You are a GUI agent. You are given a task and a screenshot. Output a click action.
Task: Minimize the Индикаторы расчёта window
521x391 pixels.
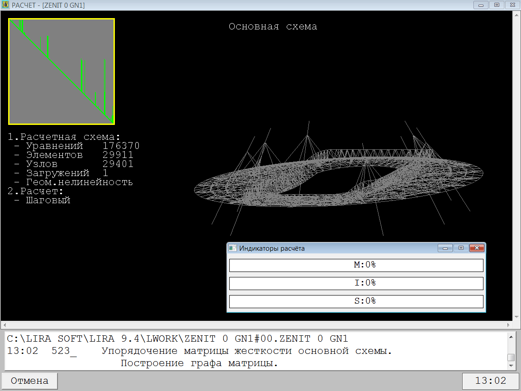pyautogui.click(x=445, y=248)
